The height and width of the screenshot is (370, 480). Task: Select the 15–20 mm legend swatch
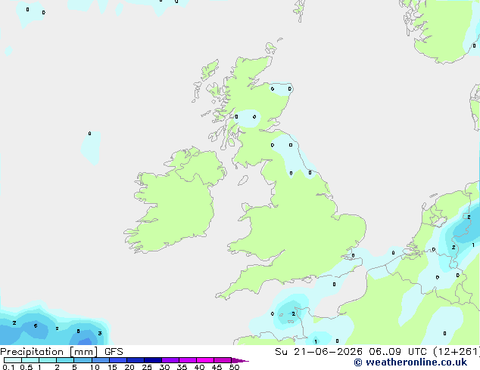tap(117, 360)
